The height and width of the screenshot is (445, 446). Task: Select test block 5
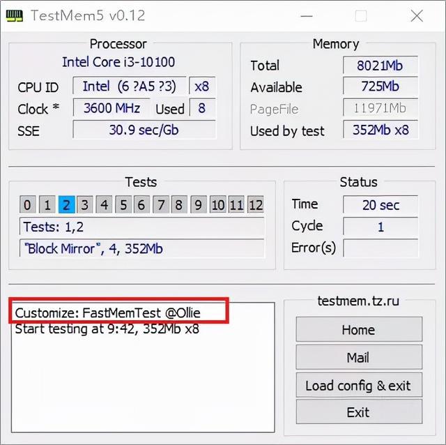point(123,204)
